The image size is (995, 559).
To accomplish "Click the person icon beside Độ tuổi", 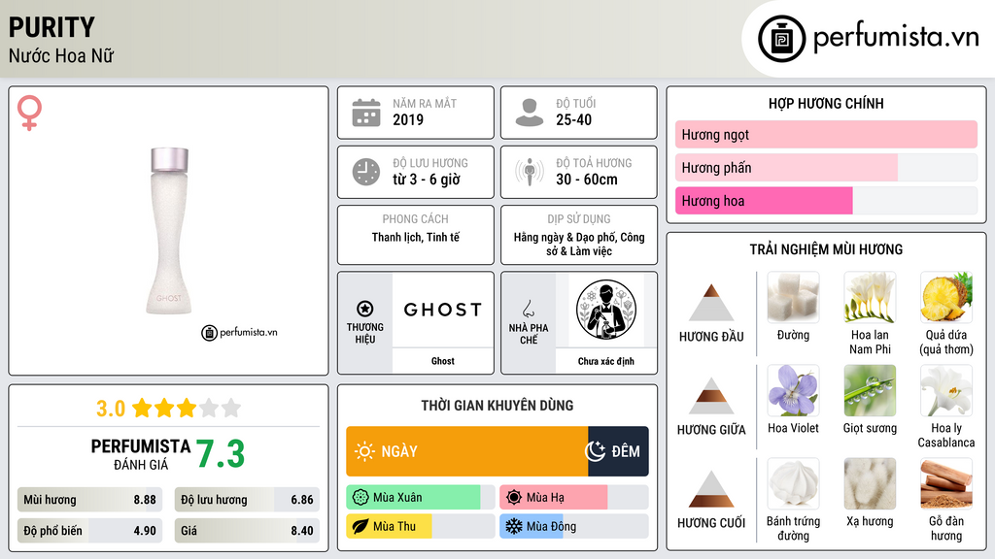I will tap(530, 113).
